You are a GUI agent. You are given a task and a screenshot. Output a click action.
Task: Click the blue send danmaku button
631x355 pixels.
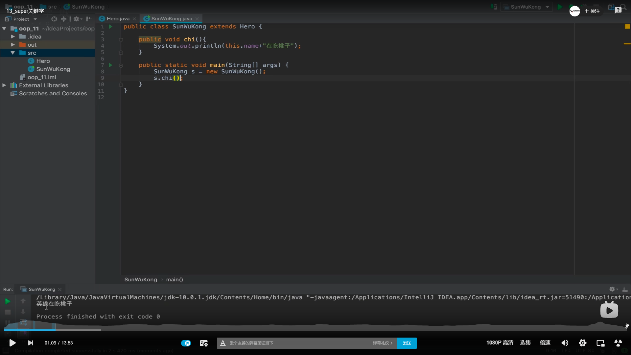tap(407, 343)
